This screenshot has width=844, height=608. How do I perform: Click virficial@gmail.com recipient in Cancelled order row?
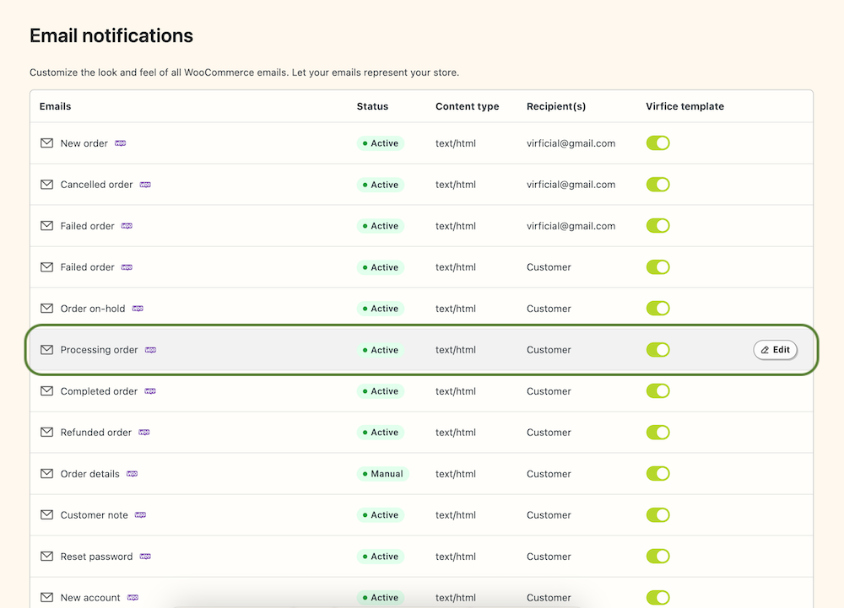click(571, 185)
